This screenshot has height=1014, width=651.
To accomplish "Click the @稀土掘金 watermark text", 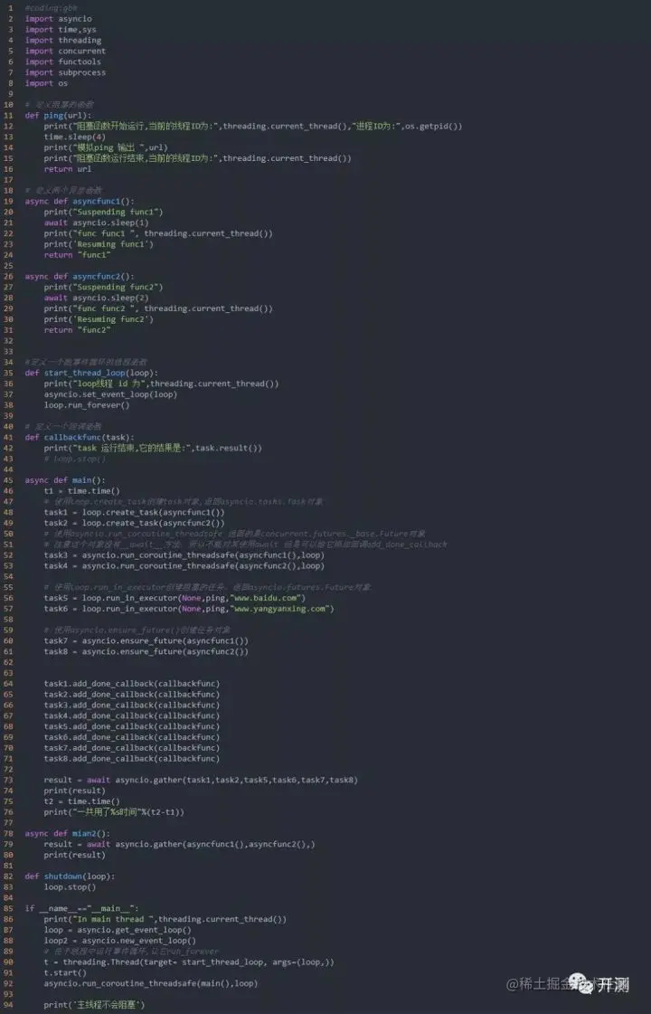I will point(538,984).
